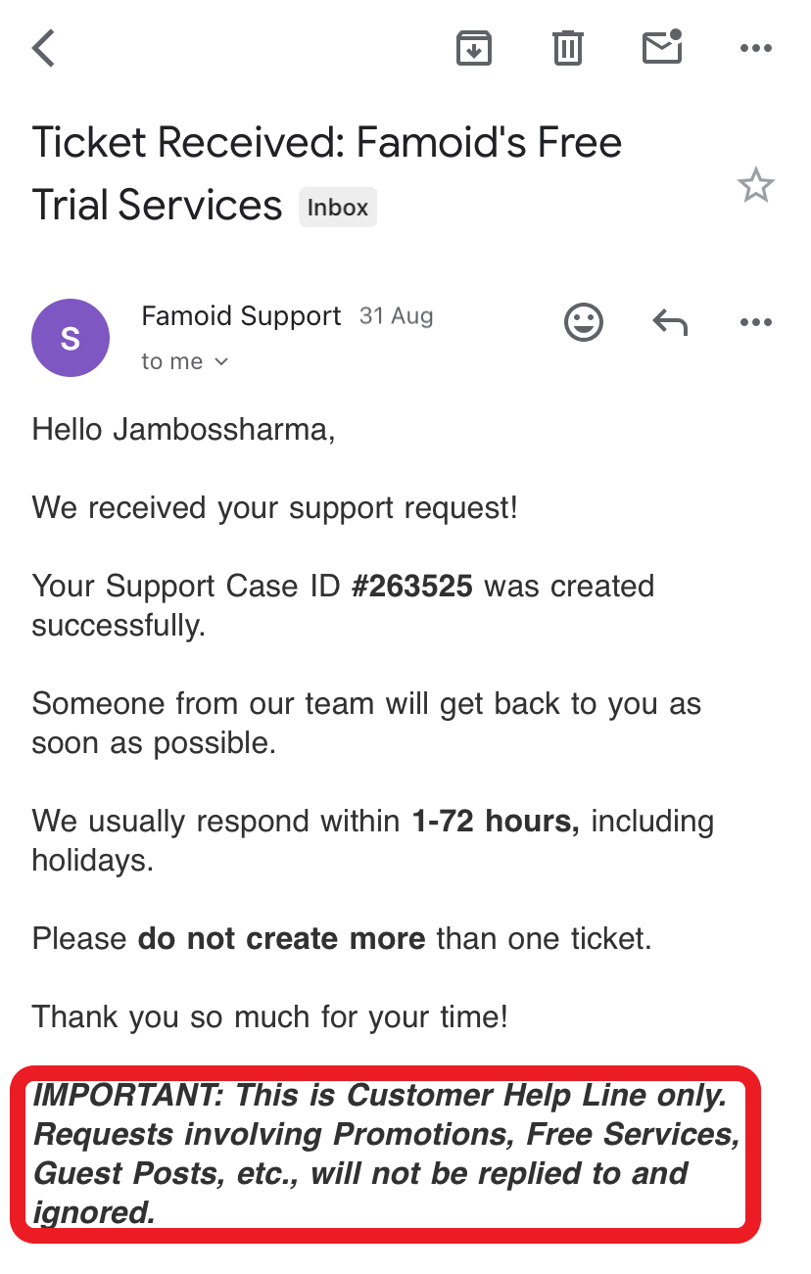Image resolution: width=811 pixels, height=1274 pixels.
Task: Go back using the left arrow
Action: (44, 47)
